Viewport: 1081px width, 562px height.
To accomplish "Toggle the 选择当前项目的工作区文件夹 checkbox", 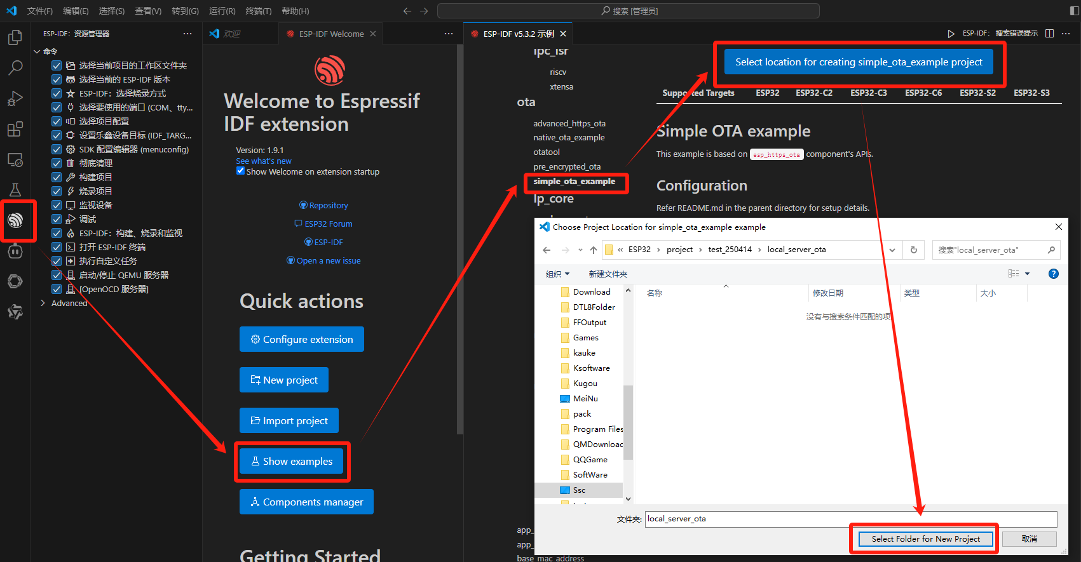I will coord(57,65).
